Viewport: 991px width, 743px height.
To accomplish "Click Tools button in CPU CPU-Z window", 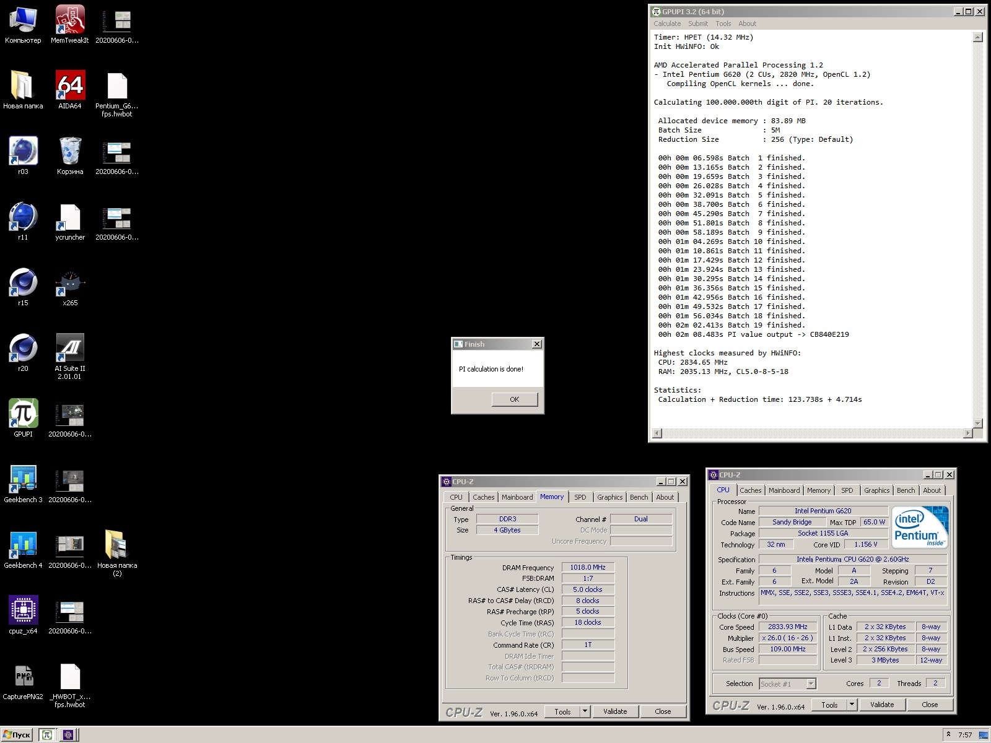I will tap(829, 705).
